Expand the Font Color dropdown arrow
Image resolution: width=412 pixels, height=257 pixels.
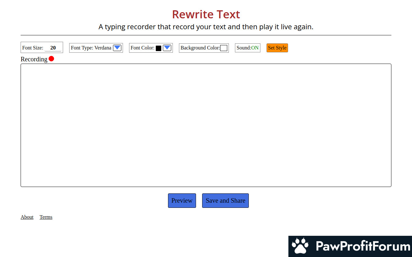tap(167, 48)
